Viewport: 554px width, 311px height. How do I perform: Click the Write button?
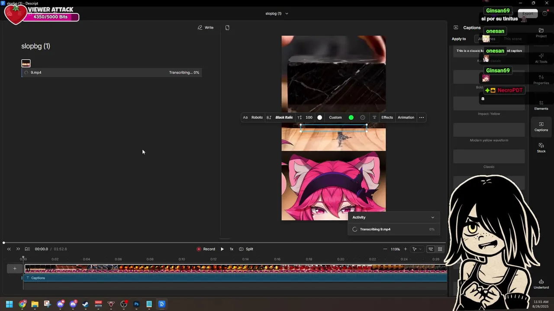(206, 28)
